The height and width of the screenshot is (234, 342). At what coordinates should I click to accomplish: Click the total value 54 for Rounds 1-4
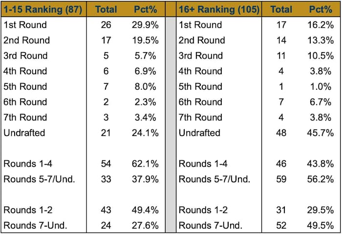[x=106, y=164]
